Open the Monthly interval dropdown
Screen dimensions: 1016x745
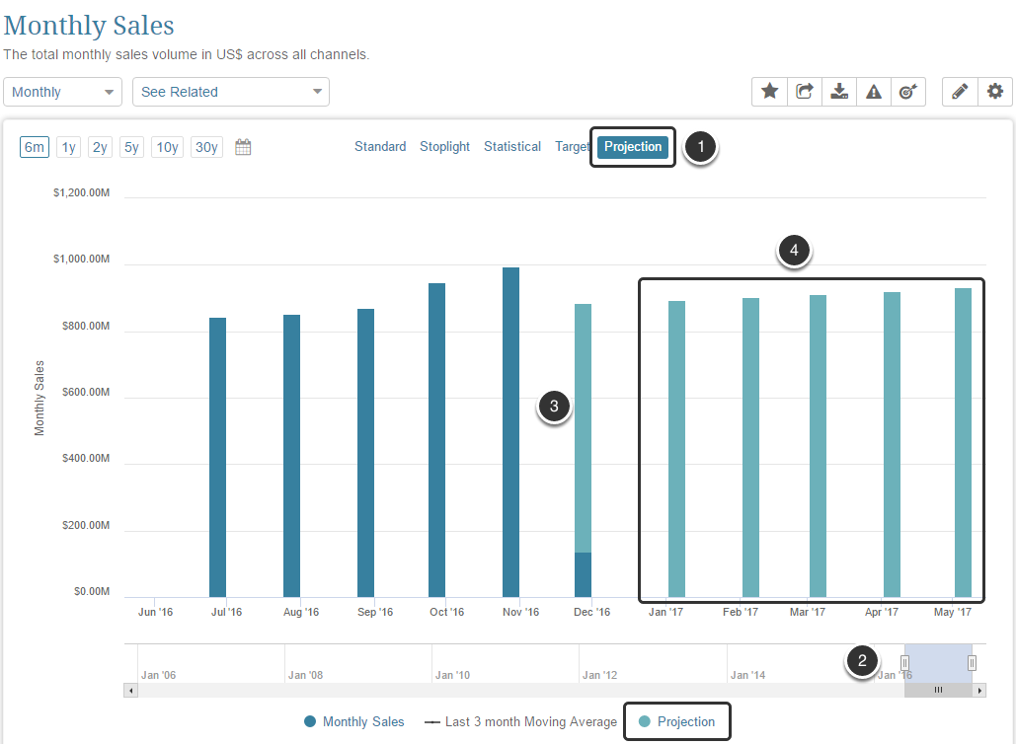click(63, 92)
